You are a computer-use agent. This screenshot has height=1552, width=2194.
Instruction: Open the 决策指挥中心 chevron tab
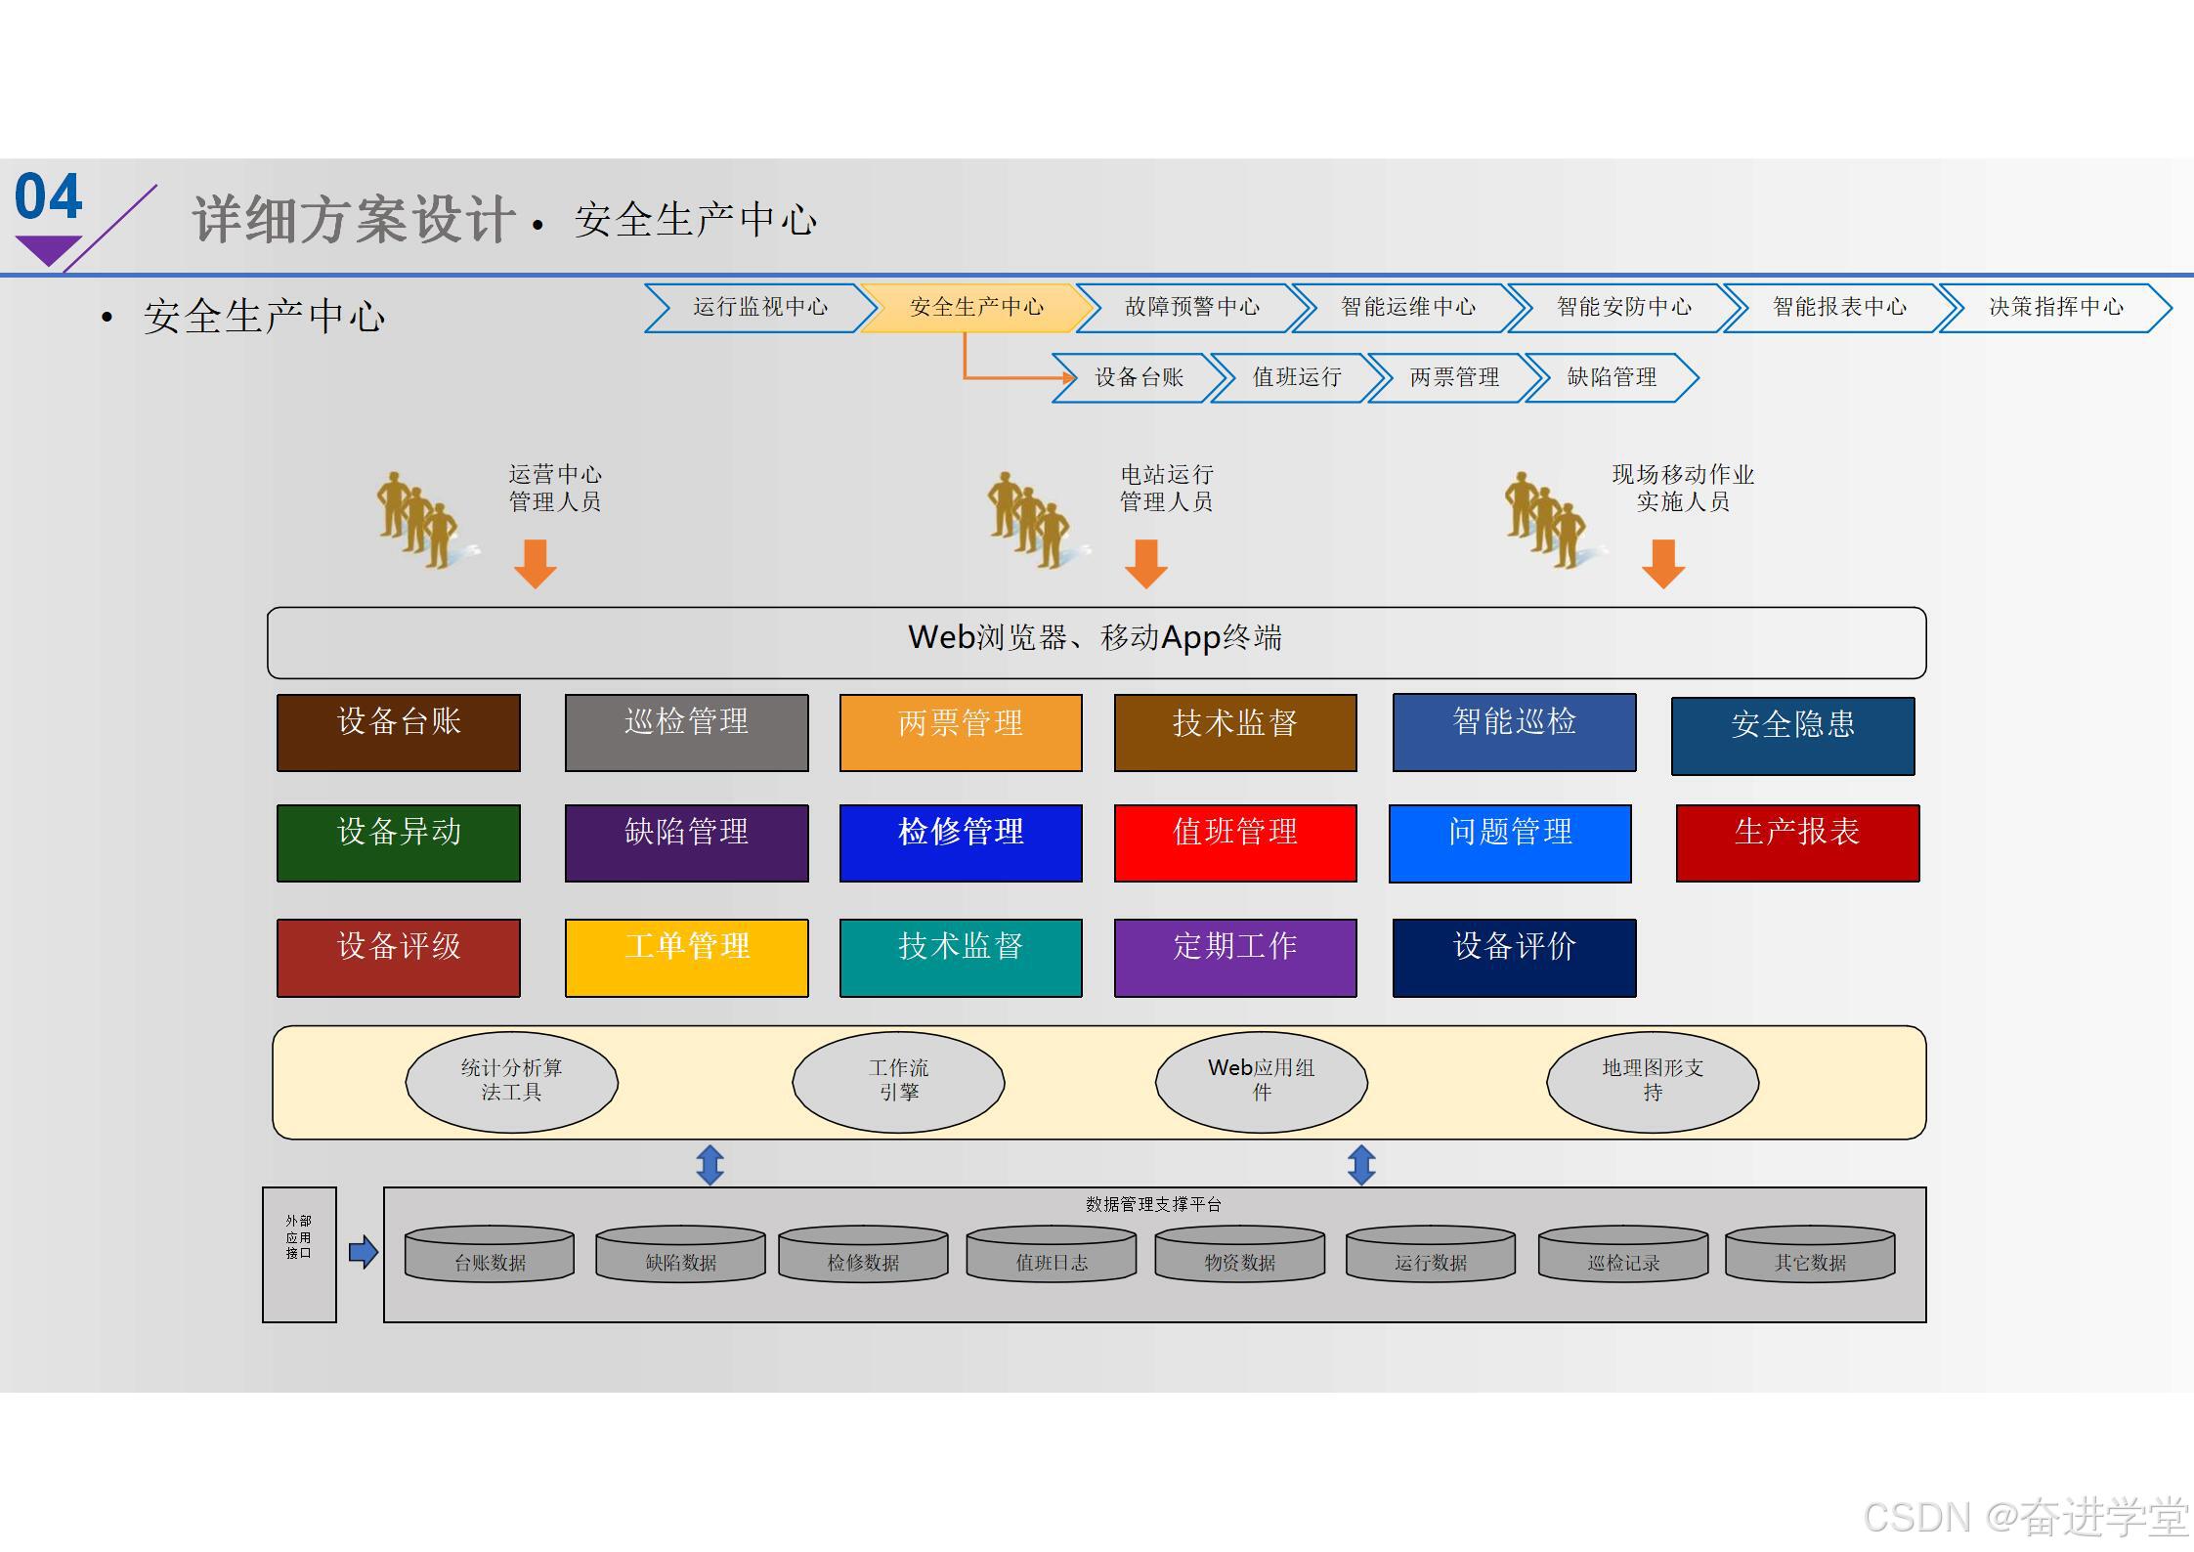2055,308
